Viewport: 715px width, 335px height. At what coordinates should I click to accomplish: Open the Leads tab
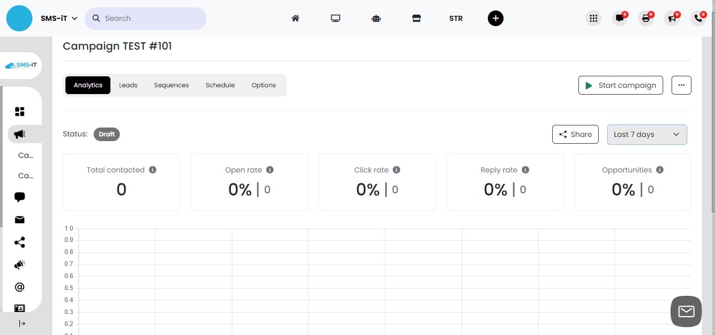tap(128, 85)
